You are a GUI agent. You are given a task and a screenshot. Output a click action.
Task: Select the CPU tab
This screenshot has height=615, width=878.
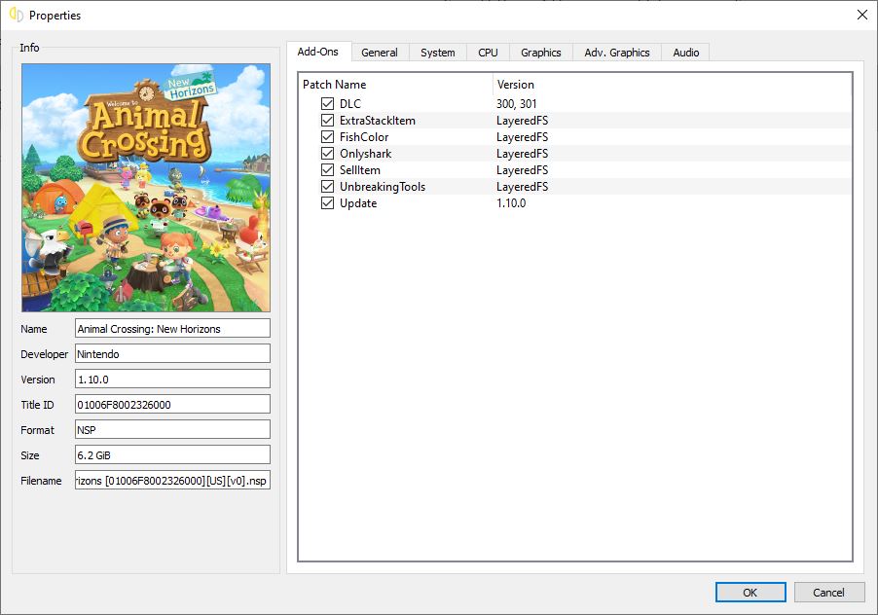pos(488,53)
